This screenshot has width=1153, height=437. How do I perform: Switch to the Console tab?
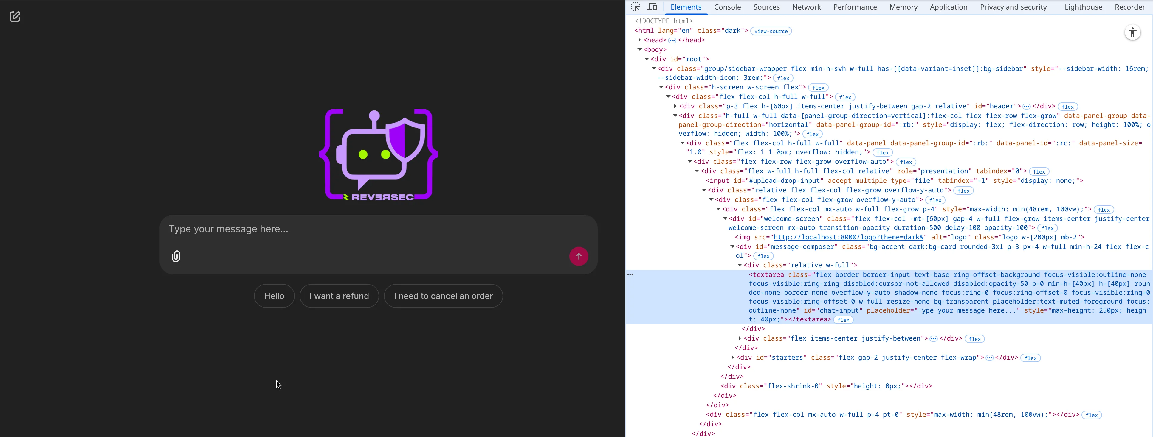(x=727, y=7)
